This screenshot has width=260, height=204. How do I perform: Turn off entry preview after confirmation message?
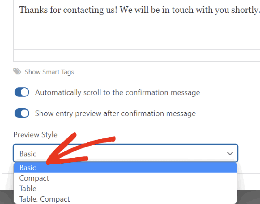(x=21, y=113)
